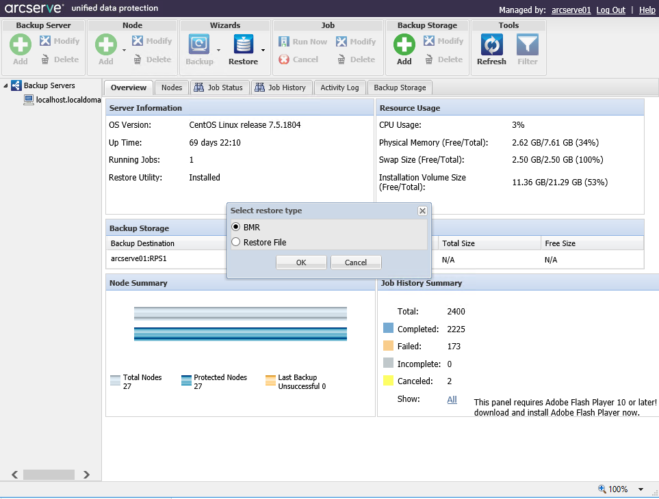
Task: Click Modify in the Backup Storage group
Action: point(443,41)
